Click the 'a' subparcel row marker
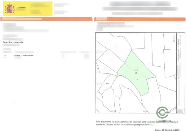 click(x=5, y=55)
